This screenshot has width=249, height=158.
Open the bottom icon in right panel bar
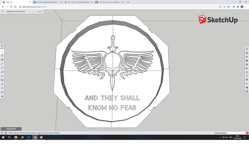[247, 91]
